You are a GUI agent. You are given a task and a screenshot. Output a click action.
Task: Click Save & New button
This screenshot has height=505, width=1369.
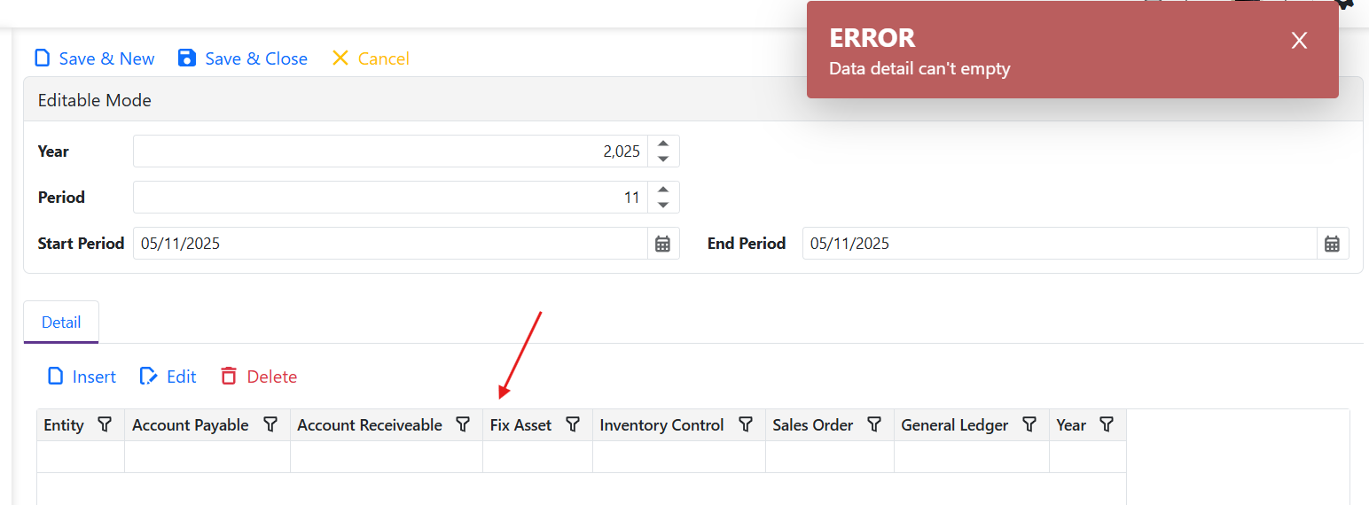[x=94, y=58]
